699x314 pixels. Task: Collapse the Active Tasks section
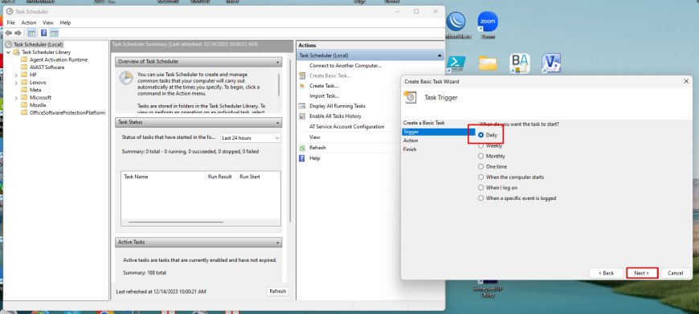pyautogui.click(x=278, y=243)
